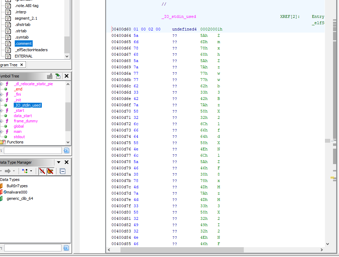Viewport: 339px width, 257px height.
Task: Expand the _dl_relocate_static_pie function node
Action: (x=1, y=84)
